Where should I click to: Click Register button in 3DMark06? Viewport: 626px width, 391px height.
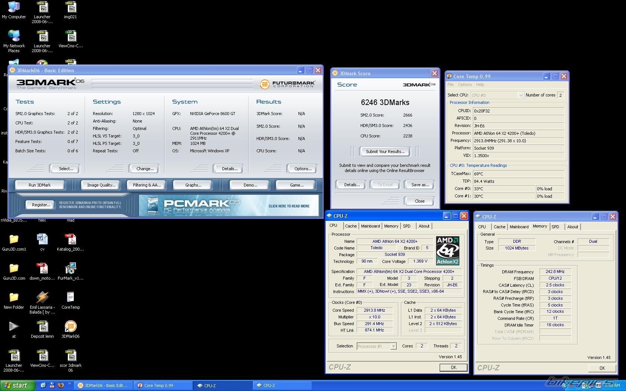pyautogui.click(x=41, y=205)
